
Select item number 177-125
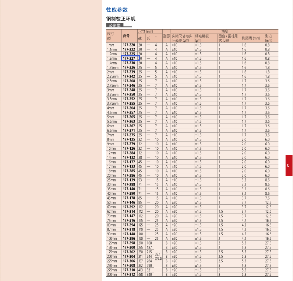click(129, 139)
